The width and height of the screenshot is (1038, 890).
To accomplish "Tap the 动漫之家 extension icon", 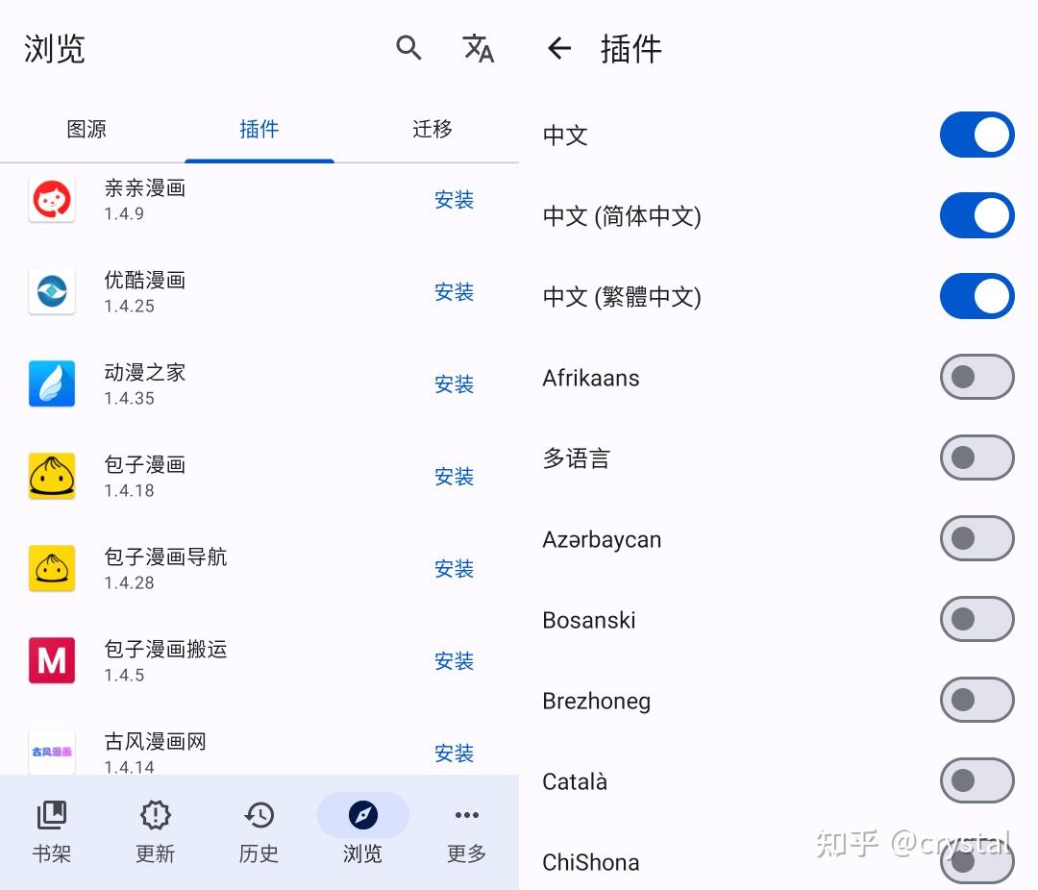I will [x=52, y=383].
